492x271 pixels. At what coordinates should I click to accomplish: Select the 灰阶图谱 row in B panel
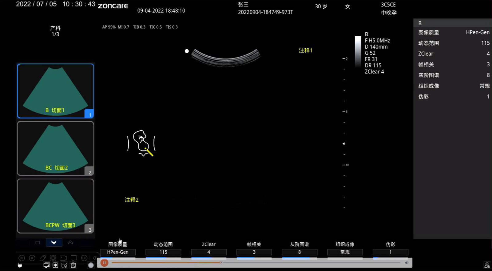point(453,75)
